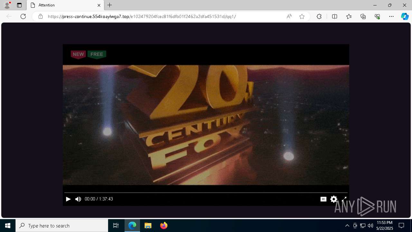The width and height of the screenshot is (412, 232).
Task: Go back to previous page
Action: [x=9, y=16]
